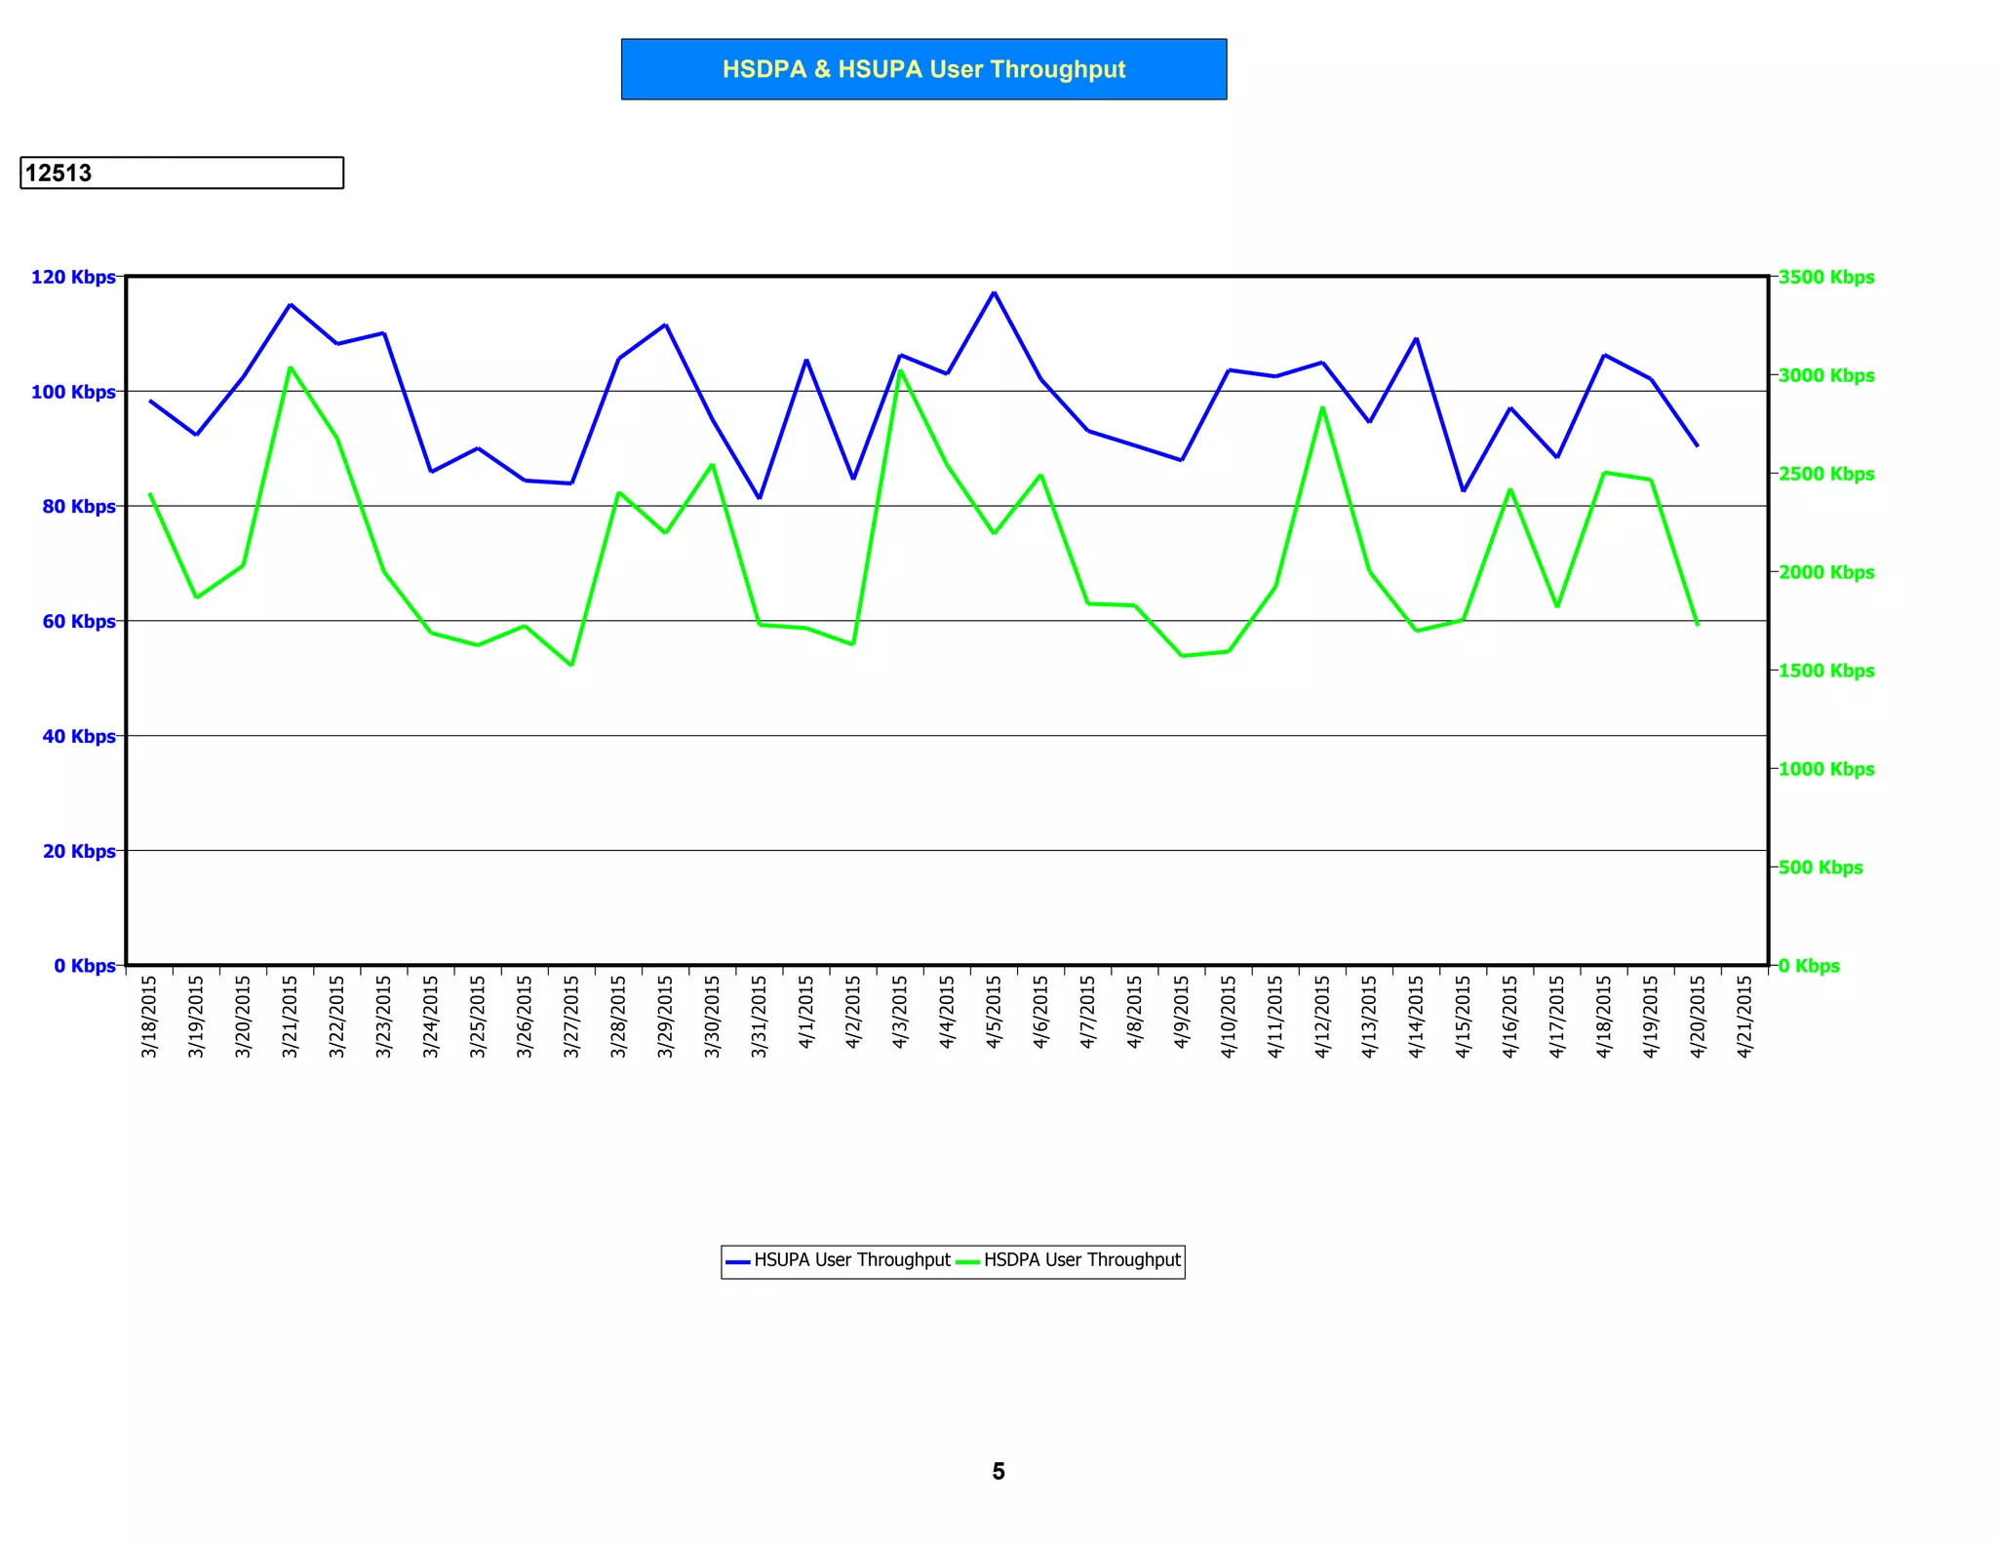The image size is (1997, 1542).
Task: Click the 3/24/2015 date label
Action: (x=431, y=1017)
